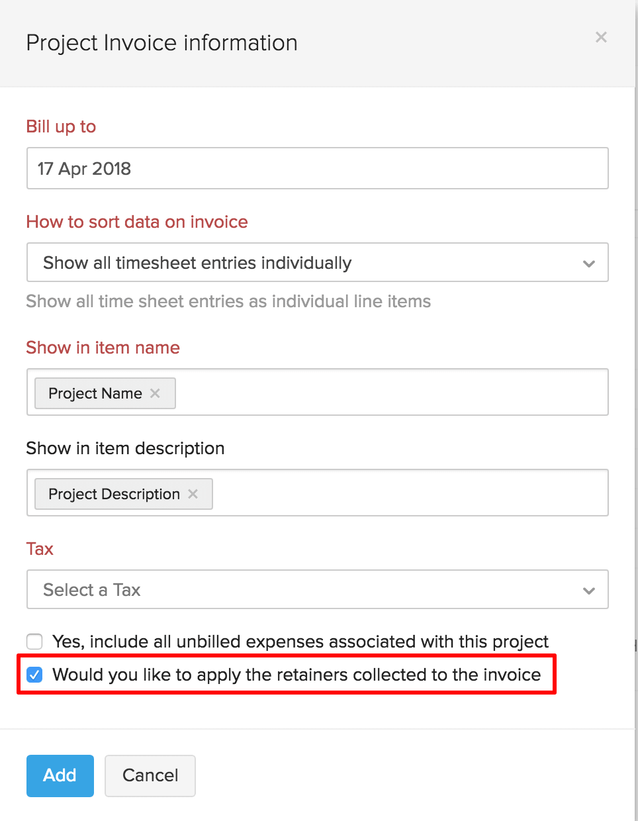Click the Show in item name field

(x=397, y=392)
